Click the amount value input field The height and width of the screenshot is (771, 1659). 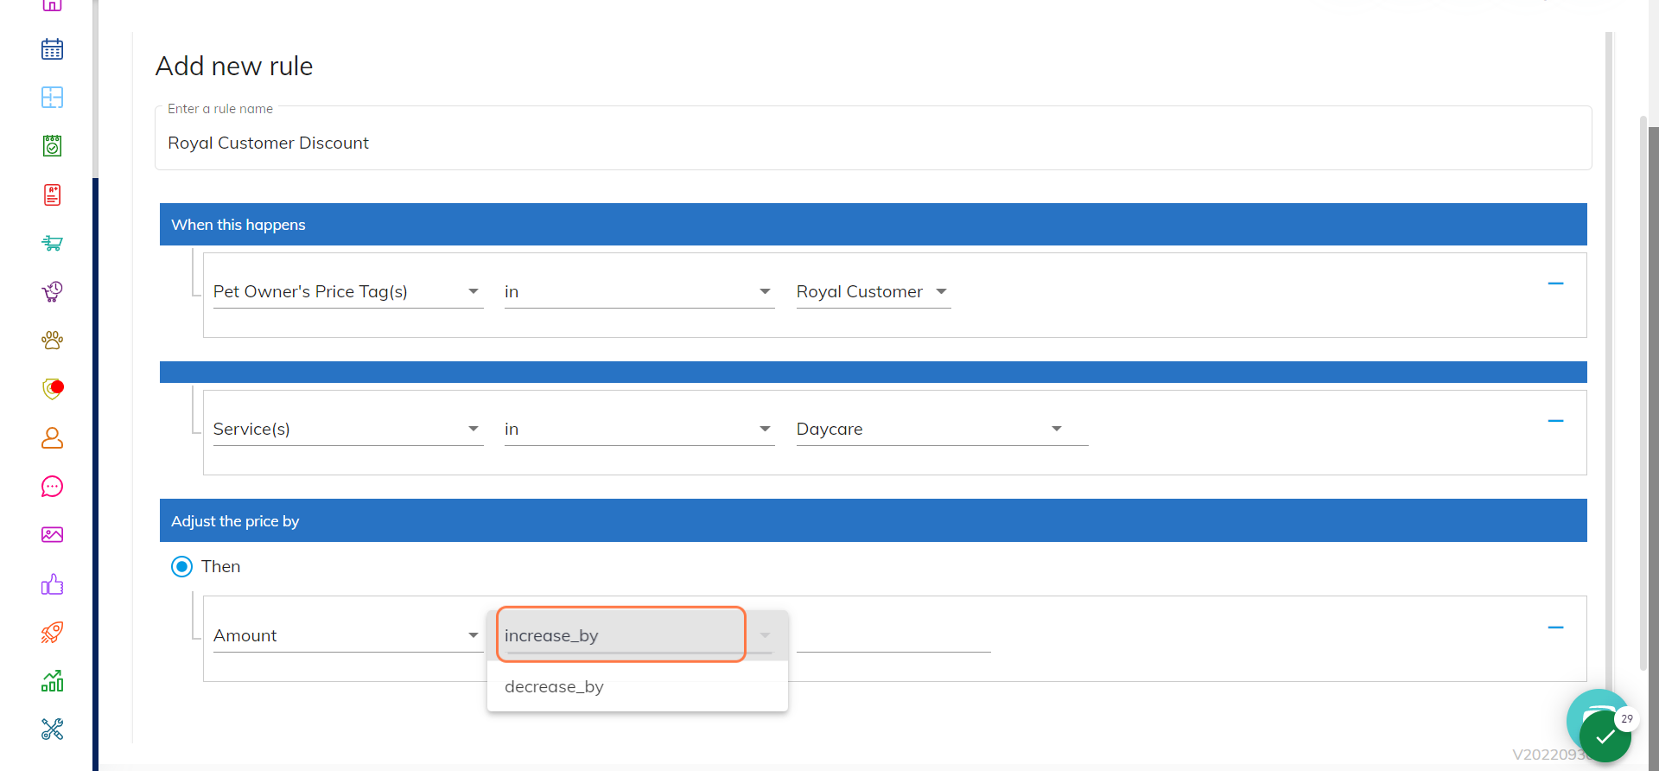[893, 636]
